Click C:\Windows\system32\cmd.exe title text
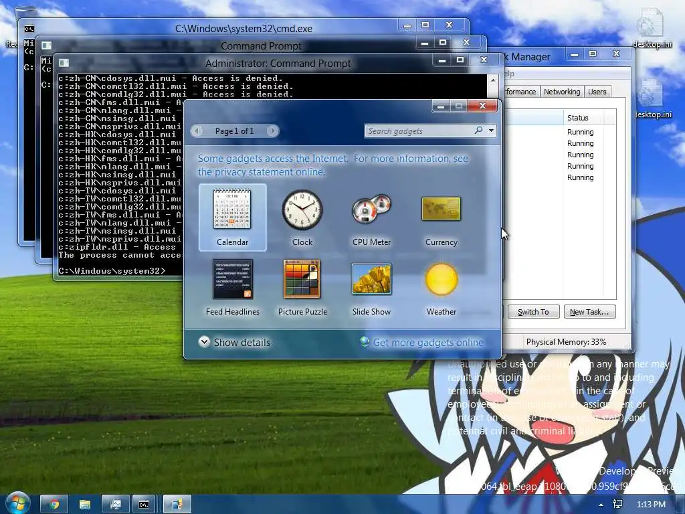This screenshot has height=514, width=685. pos(243,28)
